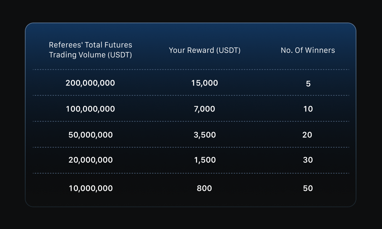Viewport: 382px width, 229px height.
Task: Click the dashed divider directly below the header row
Action: click(x=191, y=69)
